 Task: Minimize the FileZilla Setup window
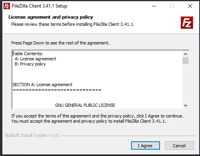point(154,6)
